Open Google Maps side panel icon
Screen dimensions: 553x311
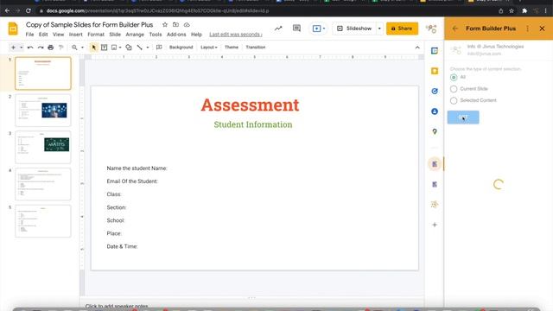point(435,131)
